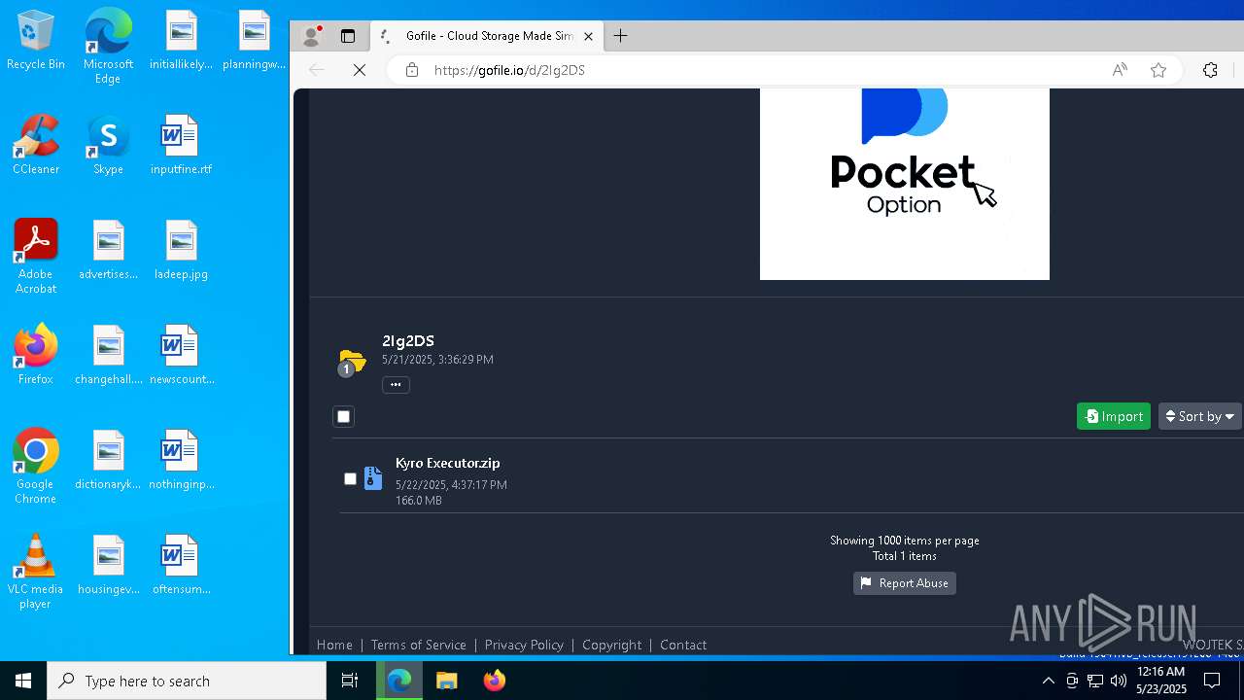Open the notification center
1244x700 pixels.
tap(1211, 681)
